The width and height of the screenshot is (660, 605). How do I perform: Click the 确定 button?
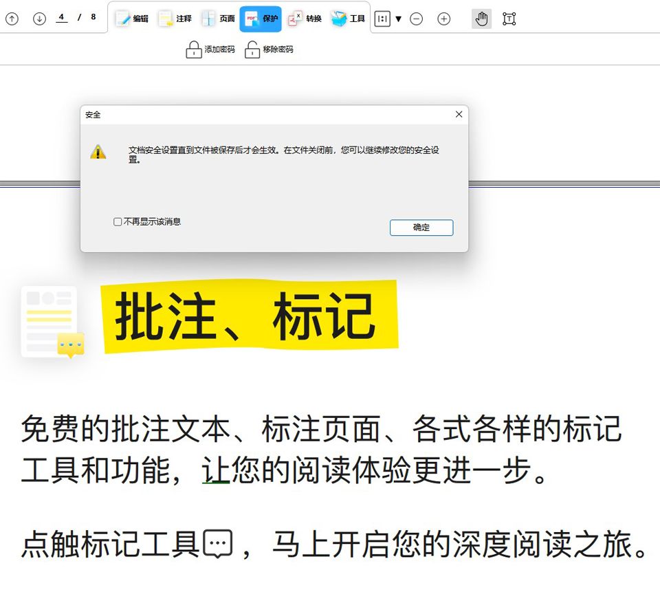point(421,228)
